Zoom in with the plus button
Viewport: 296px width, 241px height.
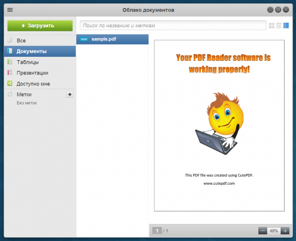coord(285,231)
